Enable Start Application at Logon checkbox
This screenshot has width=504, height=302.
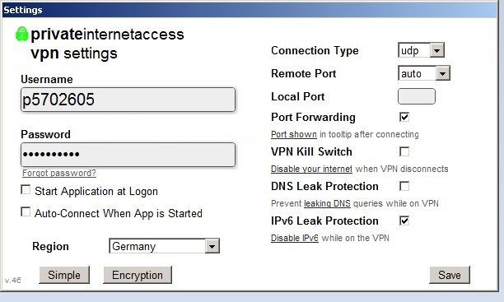coord(26,189)
